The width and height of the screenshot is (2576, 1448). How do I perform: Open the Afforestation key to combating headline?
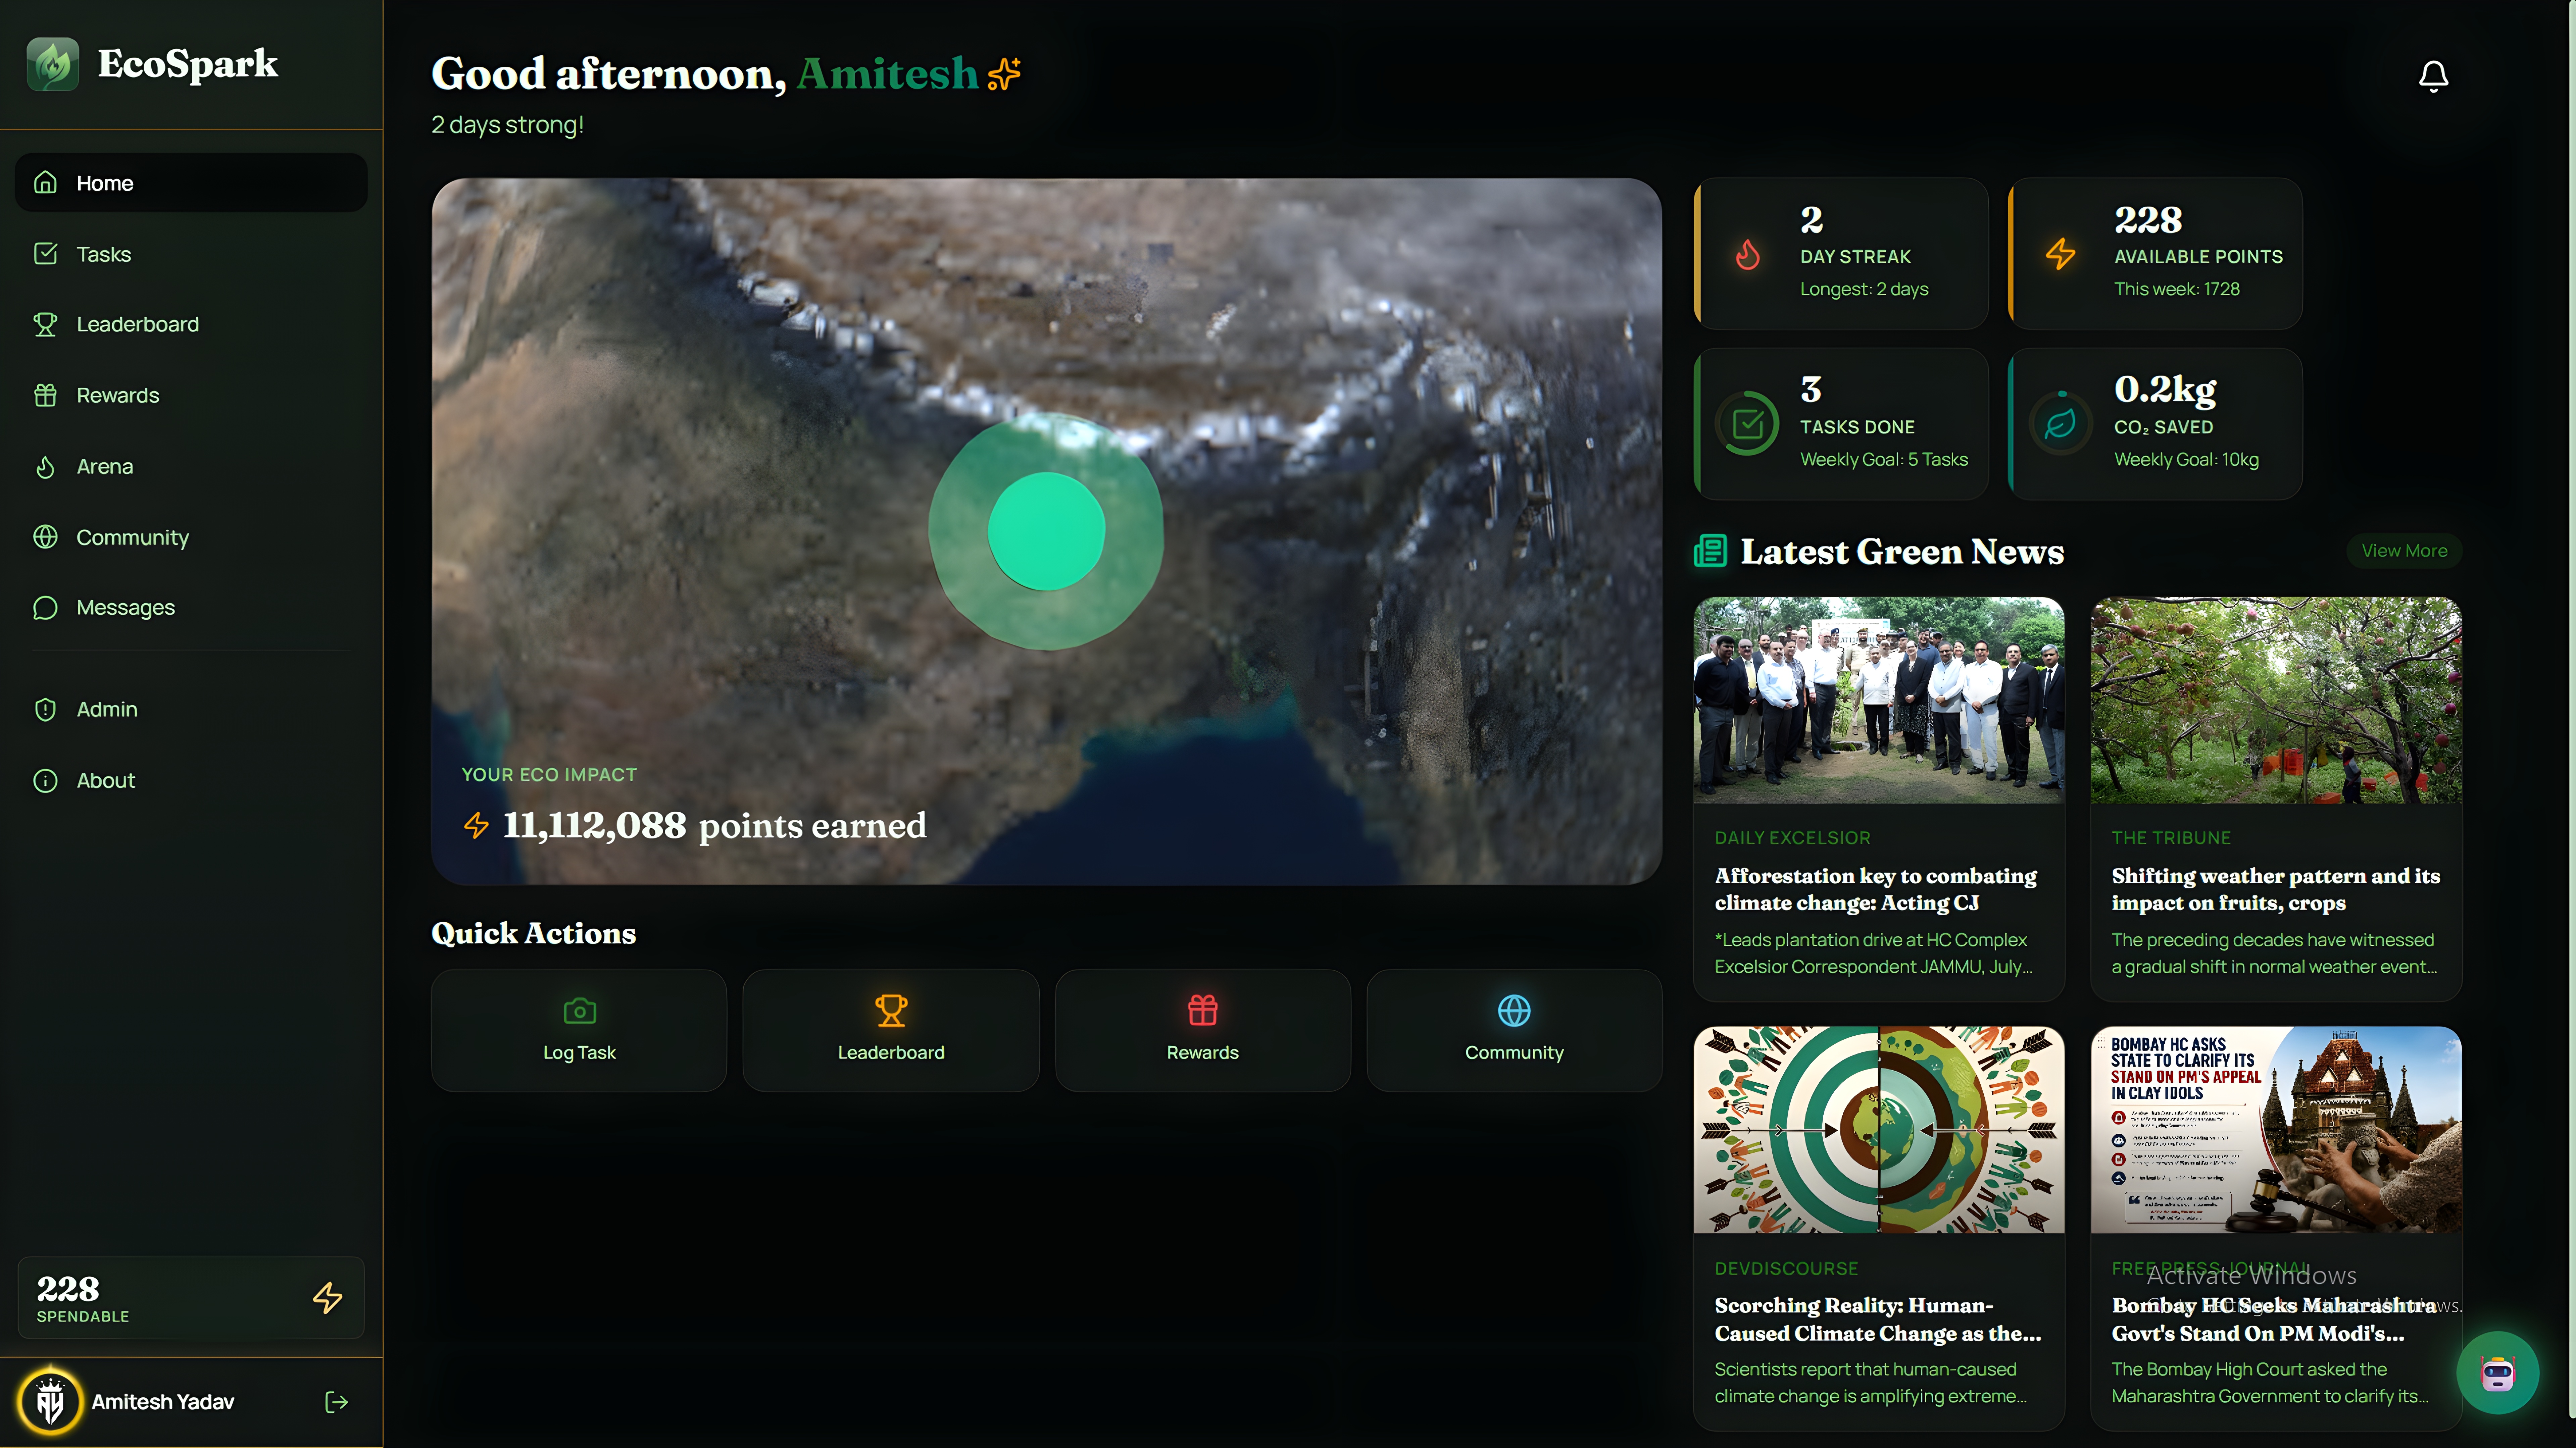tap(1876, 889)
